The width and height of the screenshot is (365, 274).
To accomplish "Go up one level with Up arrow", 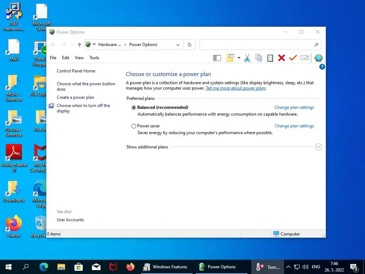I will [x=79, y=45].
